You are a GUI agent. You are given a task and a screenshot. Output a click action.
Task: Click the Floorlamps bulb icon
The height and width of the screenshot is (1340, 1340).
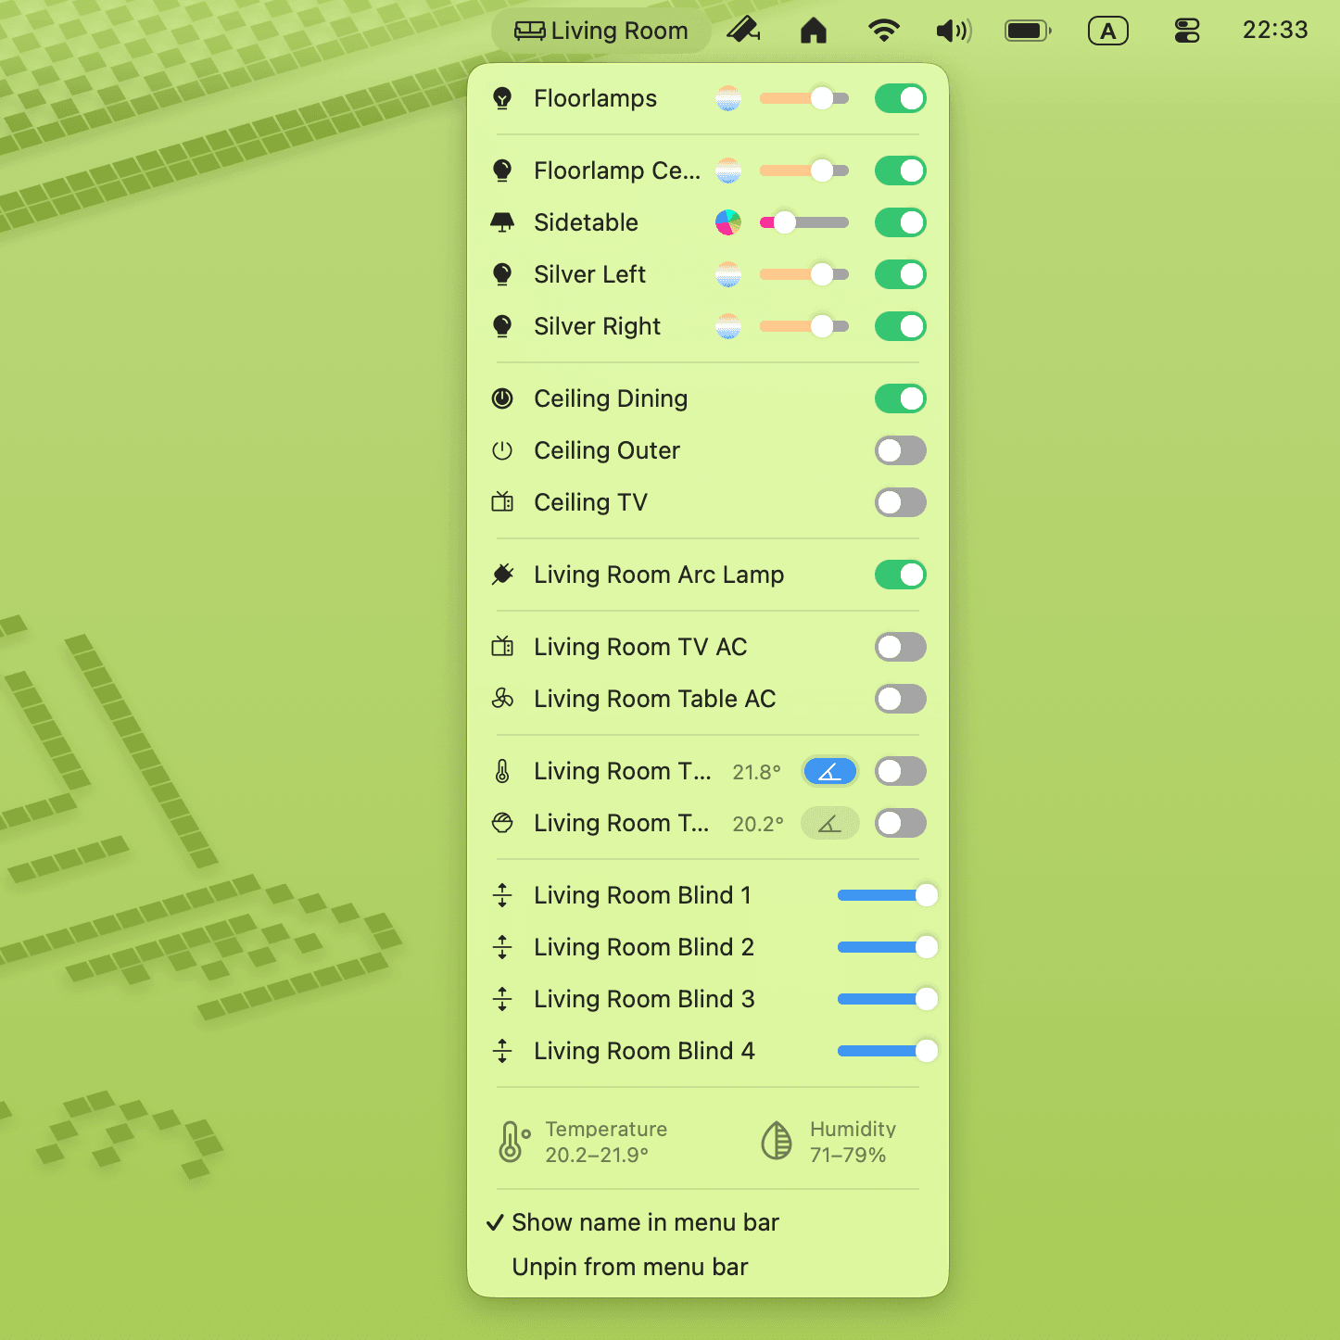click(x=503, y=98)
